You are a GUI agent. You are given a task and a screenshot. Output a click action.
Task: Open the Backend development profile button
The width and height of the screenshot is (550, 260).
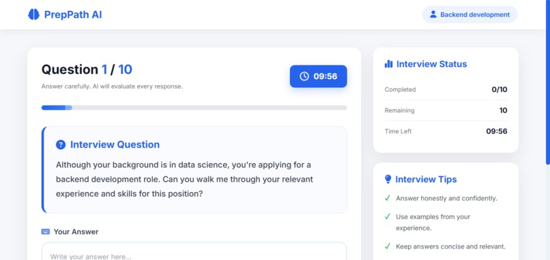[x=469, y=15]
